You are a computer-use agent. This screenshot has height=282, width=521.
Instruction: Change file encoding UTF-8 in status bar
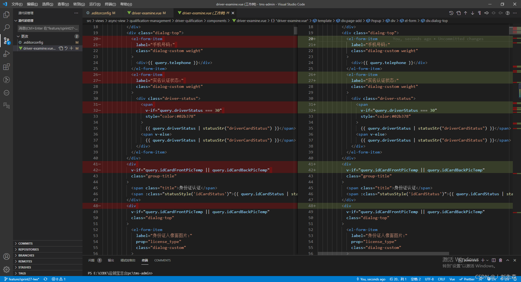click(429, 279)
